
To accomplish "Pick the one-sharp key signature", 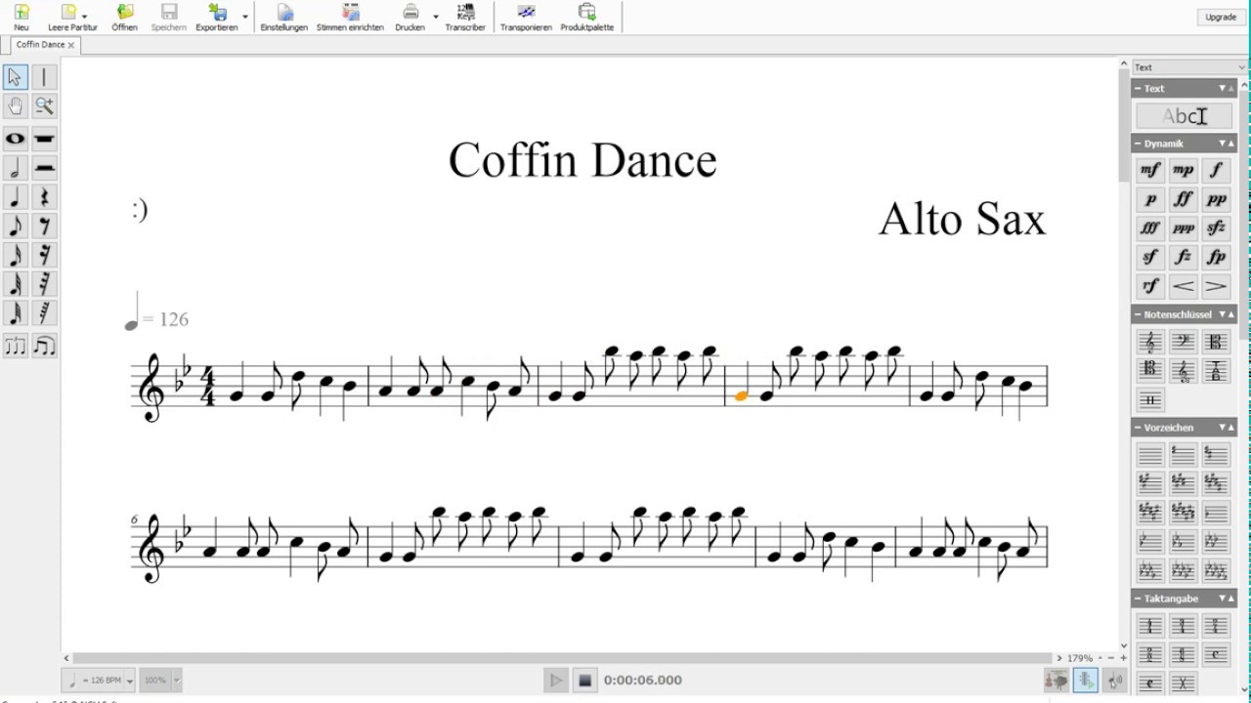I will [x=1184, y=454].
